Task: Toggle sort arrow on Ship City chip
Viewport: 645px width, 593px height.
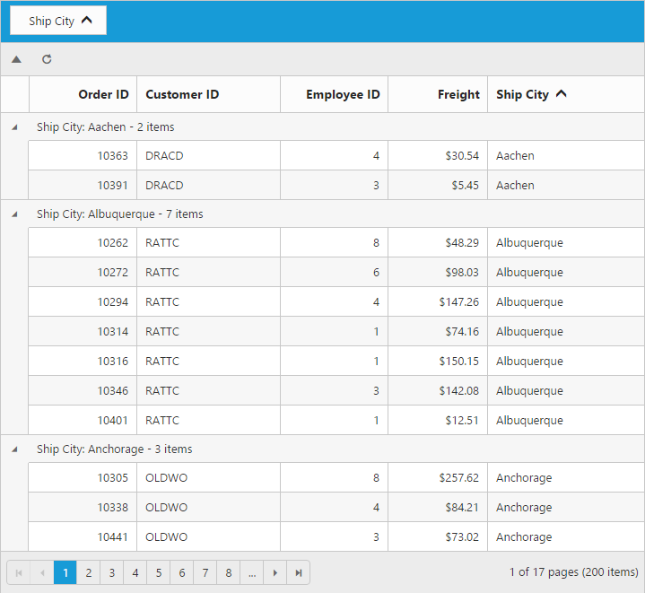Action: point(87,20)
